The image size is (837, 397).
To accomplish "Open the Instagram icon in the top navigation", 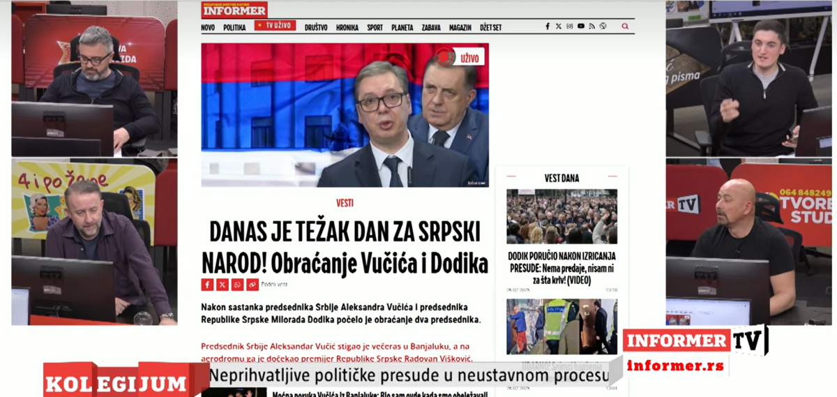I will [570, 27].
